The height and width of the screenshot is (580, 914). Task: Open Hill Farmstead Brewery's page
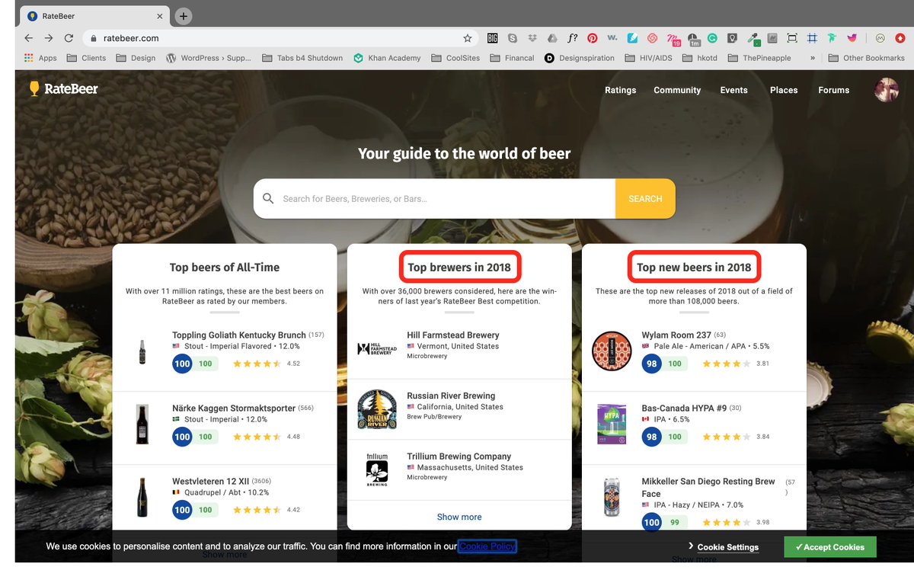453,335
